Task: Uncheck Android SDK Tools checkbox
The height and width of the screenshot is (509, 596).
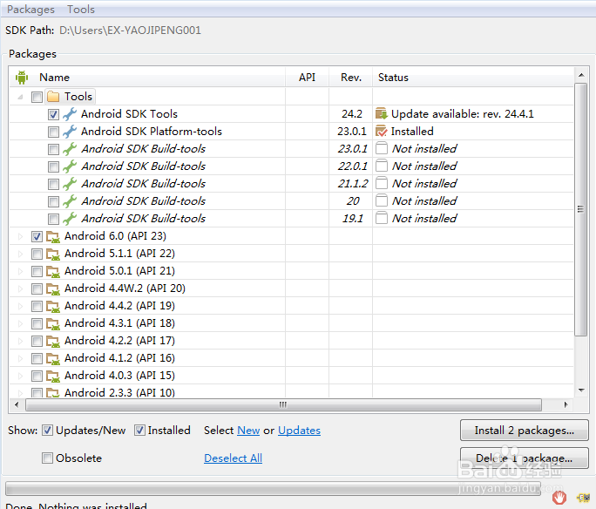Action: coord(53,114)
